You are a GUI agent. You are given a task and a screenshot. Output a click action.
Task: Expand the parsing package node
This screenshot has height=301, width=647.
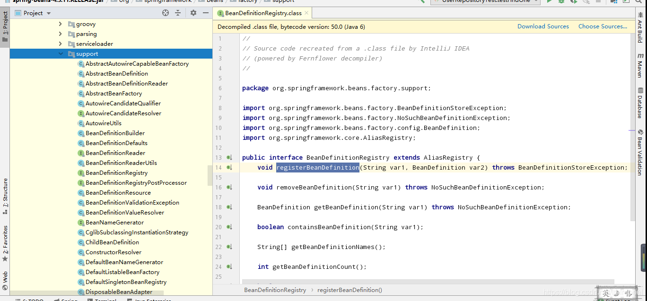pos(60,34)
